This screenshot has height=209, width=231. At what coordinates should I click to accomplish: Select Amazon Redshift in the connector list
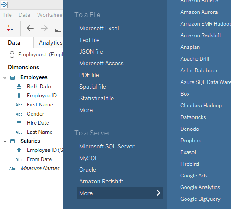click(201, 35)
